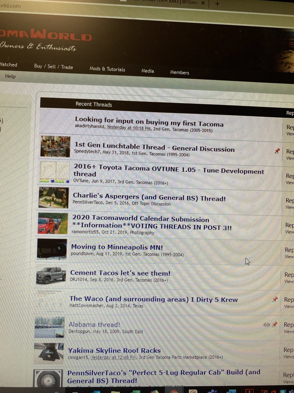
Task: Open 'Looking for input on buying my first Tacoma'
Action: tap(149, 122)
